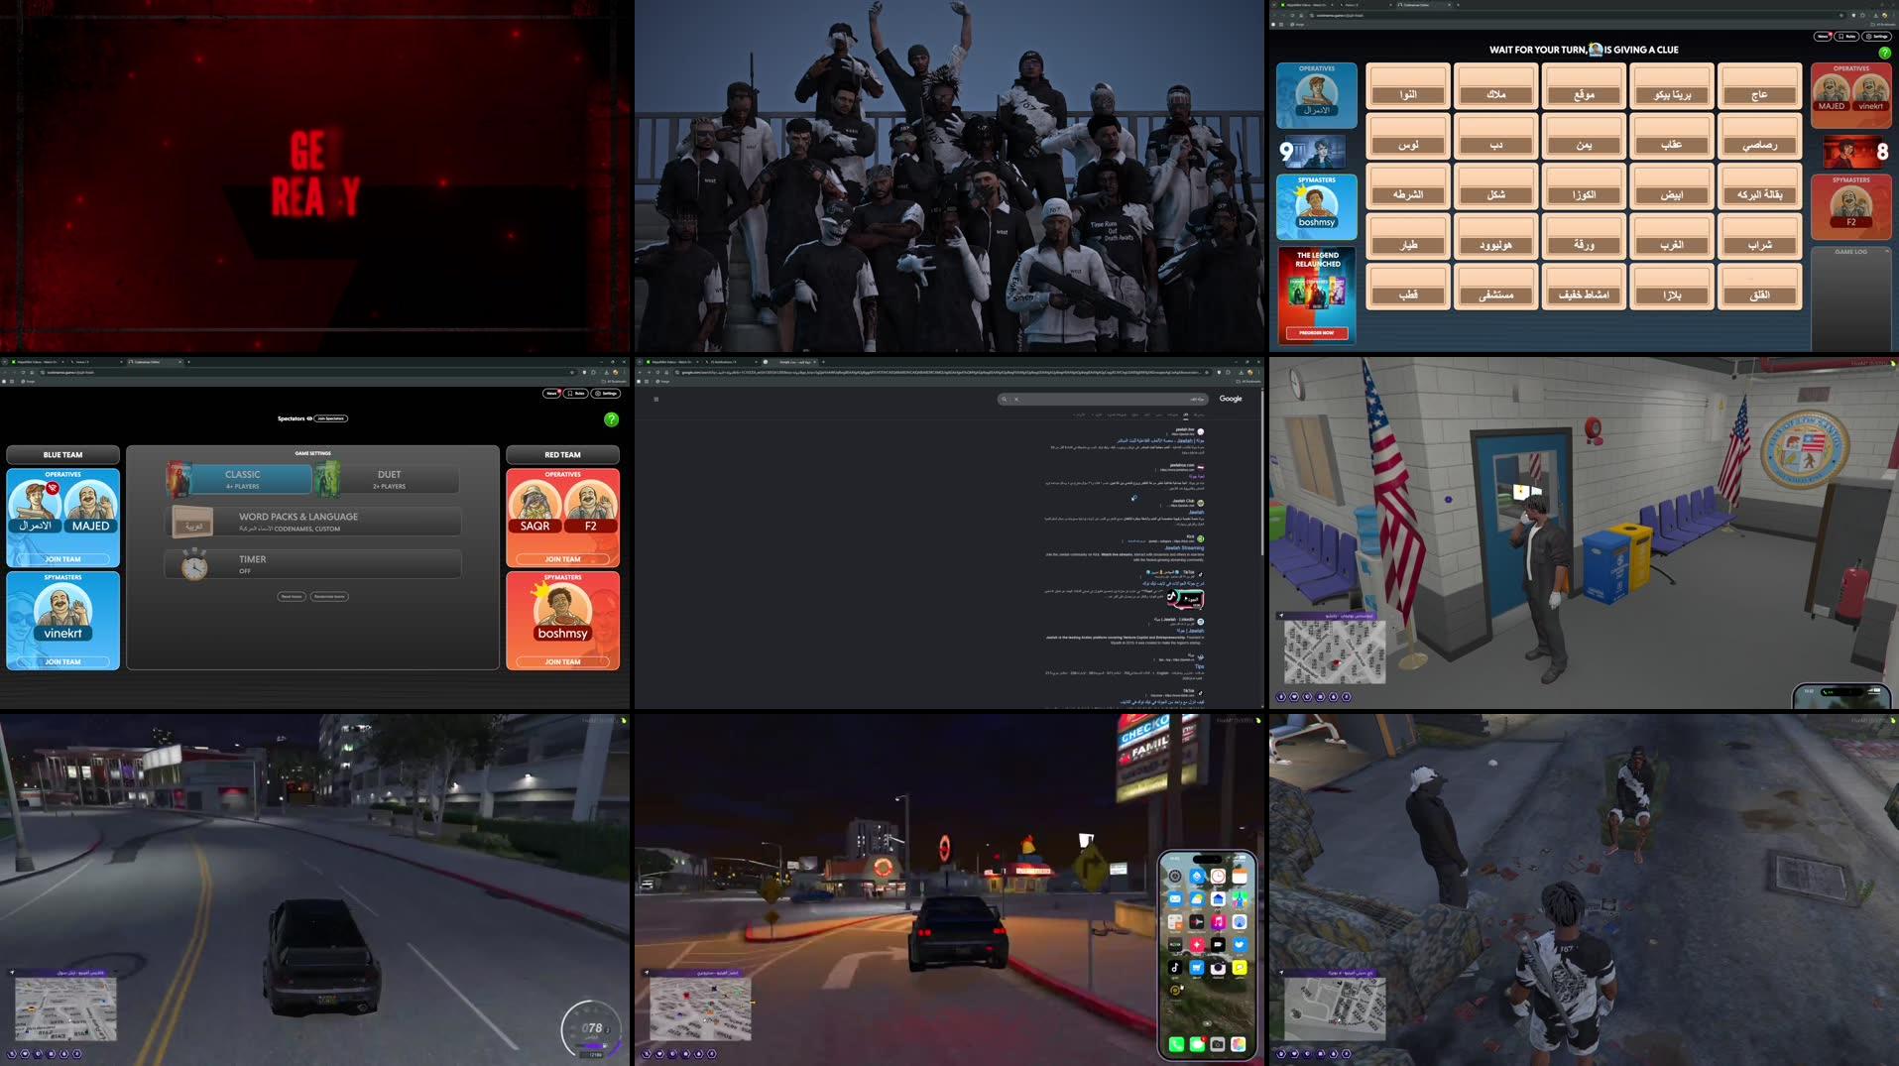Open News button in game board window
Viewport: 1899px width, 1066px height.
[1823, 37]
